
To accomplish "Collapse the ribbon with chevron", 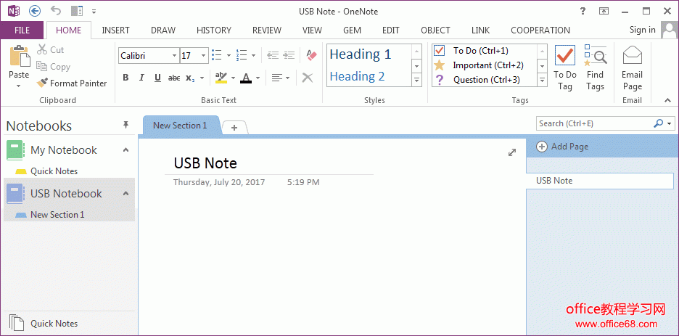I will pyautogui.click(x=667, y=100).
